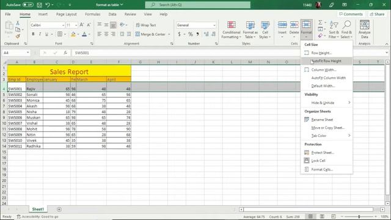
Task: Click the Format cells ribbon button
Action: pyautogui.click(x=306, y=29)
